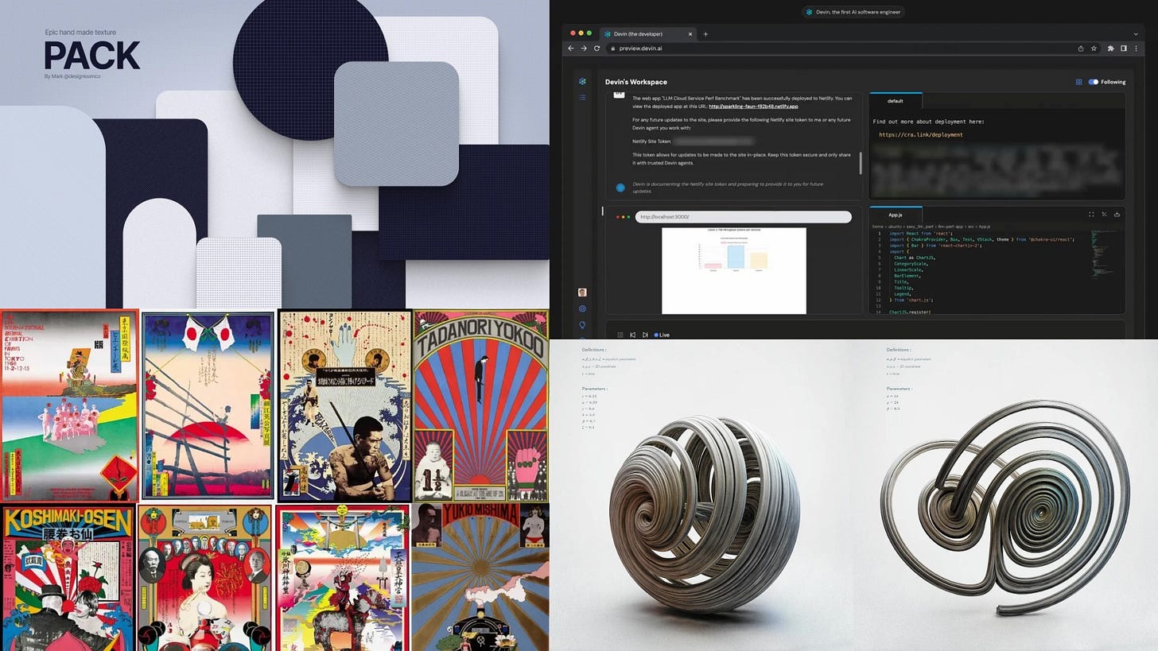Open the cra.link/deployment link
The height and width of the screenshot is (651, 1158).
click(921, 135)
